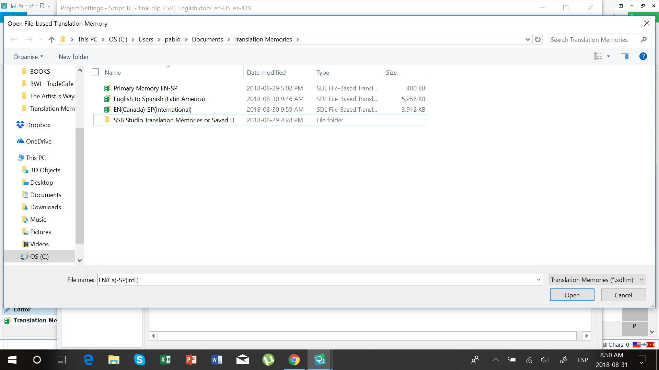Screen dimensions: 659x370
Task: Open Desktop in navigation pane
Action: click(x=42, y=182)
